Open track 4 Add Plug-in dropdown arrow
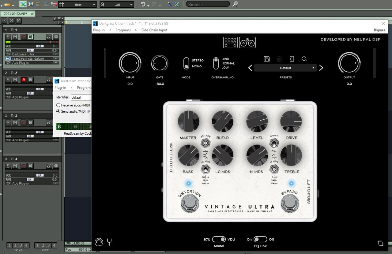Viewport: 392px width, 254px height. click(x=56, y=183)
